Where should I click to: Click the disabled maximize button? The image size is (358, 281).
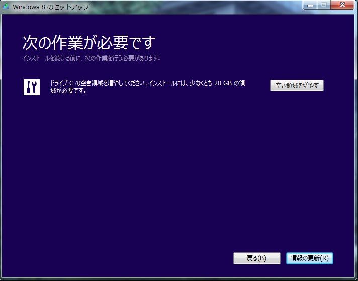point(323,5)
